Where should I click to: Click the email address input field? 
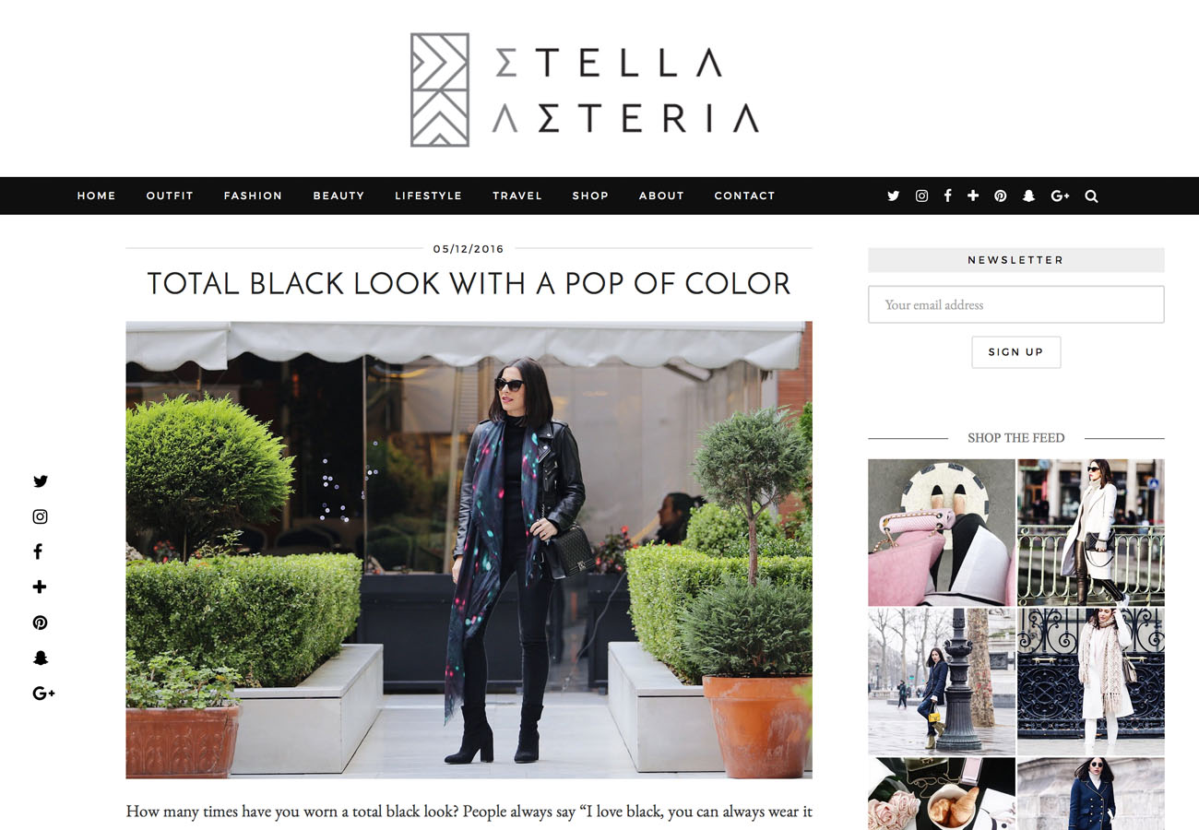tap(1015, 304)
